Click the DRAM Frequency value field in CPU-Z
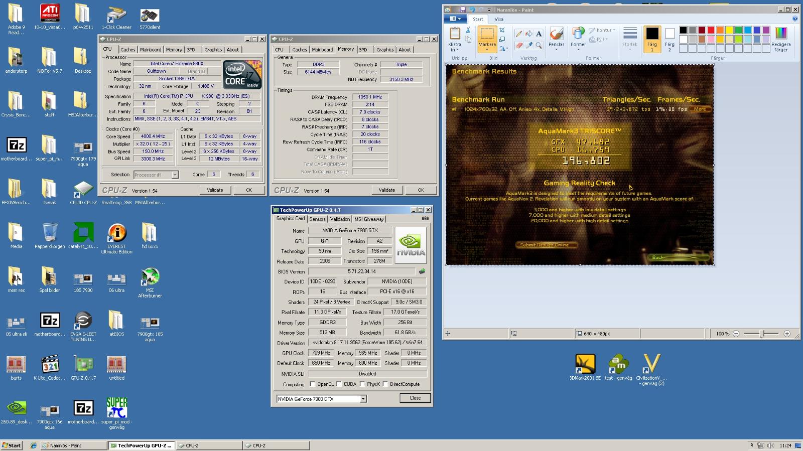The height and width of the screenshot is (451, 803). click(370, 97)
